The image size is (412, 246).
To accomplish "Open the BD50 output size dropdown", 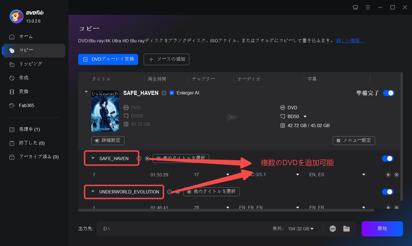I will point(305,116).
